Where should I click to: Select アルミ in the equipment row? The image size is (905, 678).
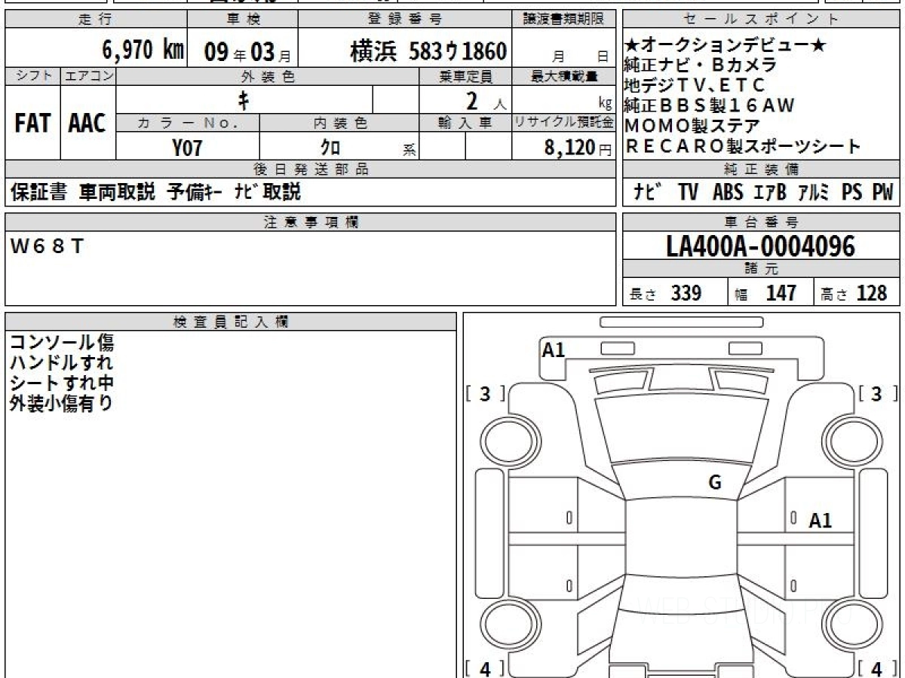[815, 193]
